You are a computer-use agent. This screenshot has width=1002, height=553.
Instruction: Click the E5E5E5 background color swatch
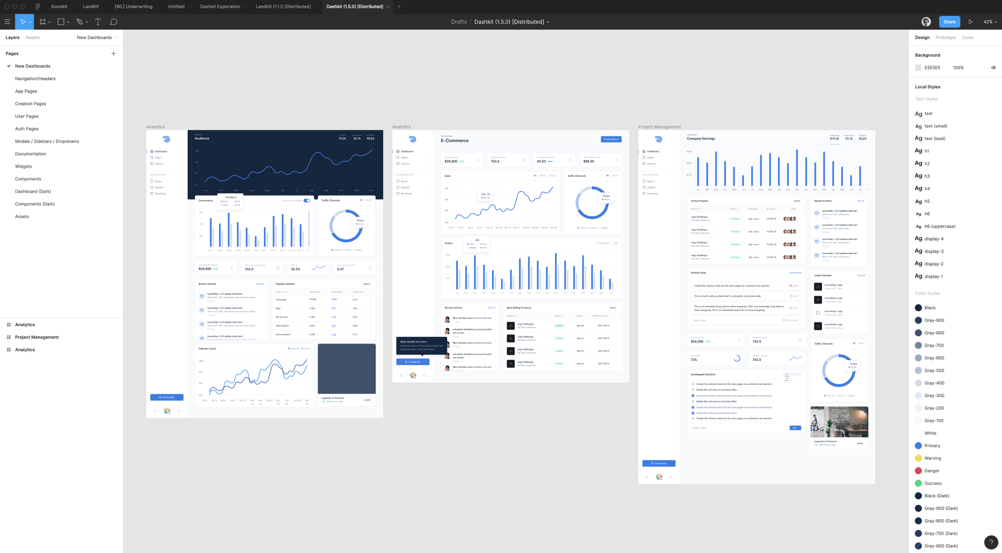point(918,67)
